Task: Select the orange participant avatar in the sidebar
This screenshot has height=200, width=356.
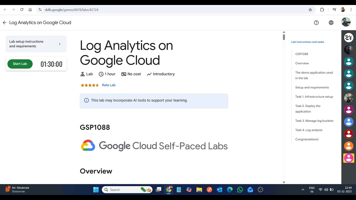Action: [349, 146]
